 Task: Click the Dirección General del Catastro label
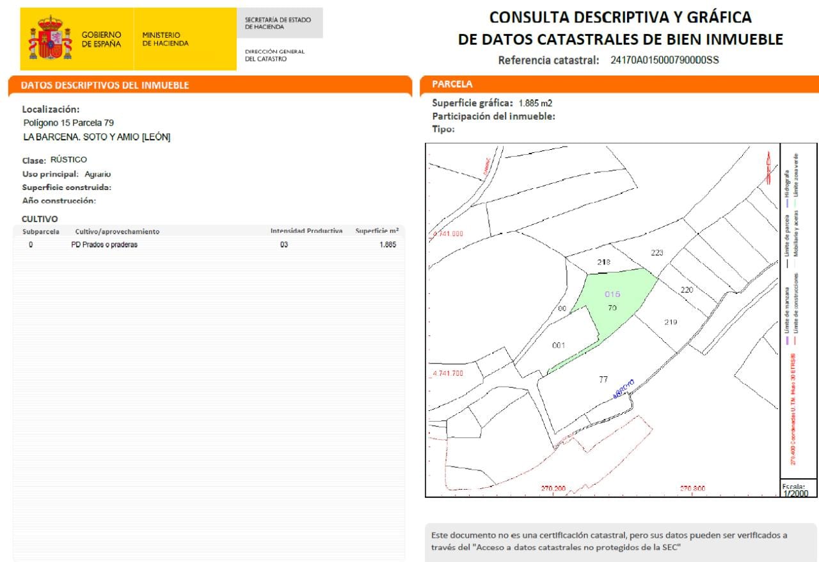(x=274, y=55)
